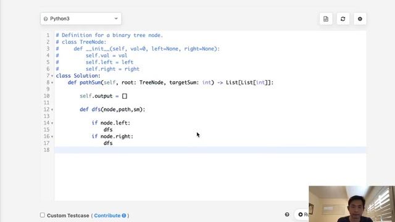Collapse the class Solution fold arrow on line 7

point(52,76)
